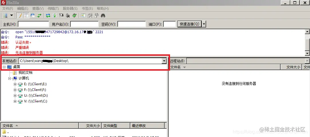The height and width of the screenshot is (137, 310).
Task: Toggle processing of the transfer queue
Action: pos(55,15)
